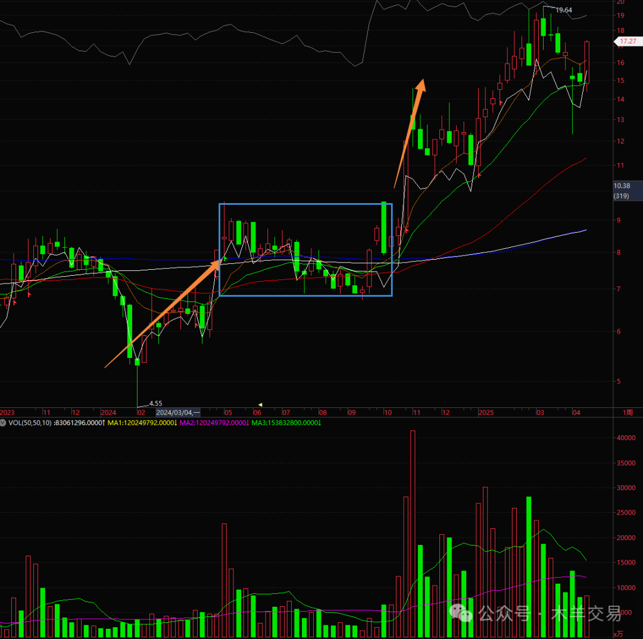Click the 16 price axis label

click(620, 63)
